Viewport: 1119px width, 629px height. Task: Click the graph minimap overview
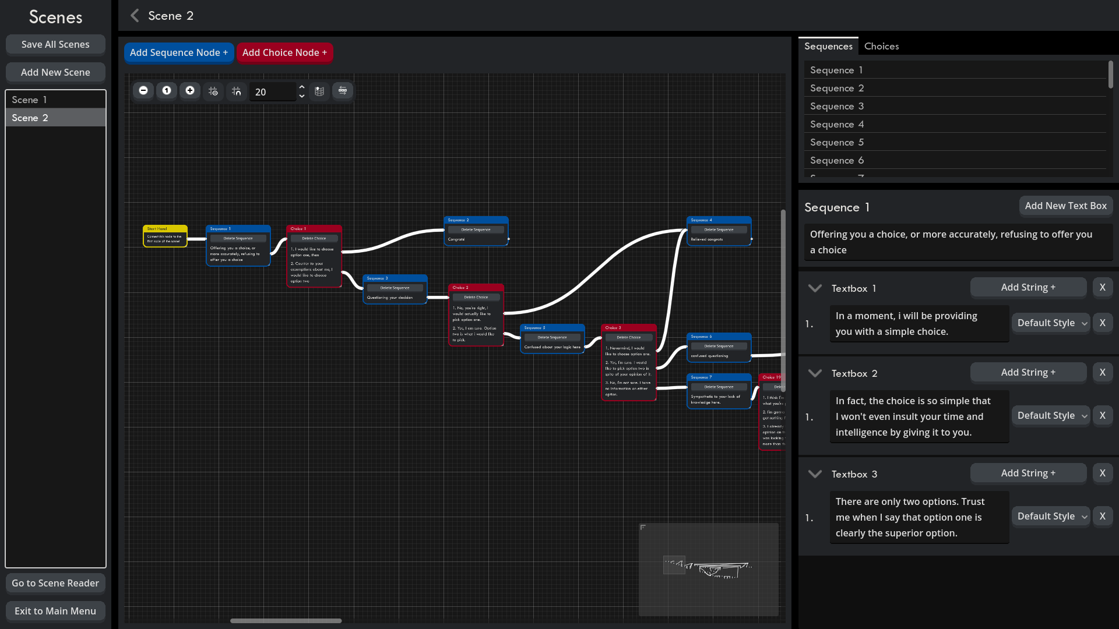click(709, 569)
